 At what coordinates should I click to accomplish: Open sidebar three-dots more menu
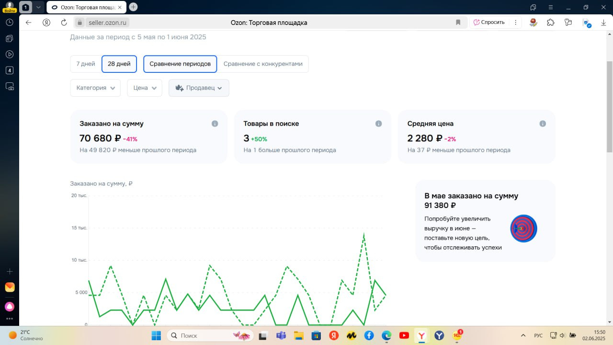pyautogui.click(x=9, y=319)
